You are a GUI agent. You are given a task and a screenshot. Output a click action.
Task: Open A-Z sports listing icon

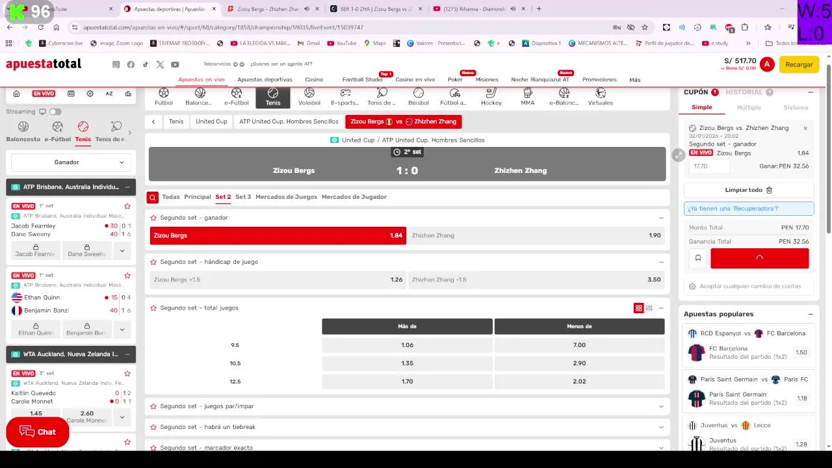click(109, 94)
